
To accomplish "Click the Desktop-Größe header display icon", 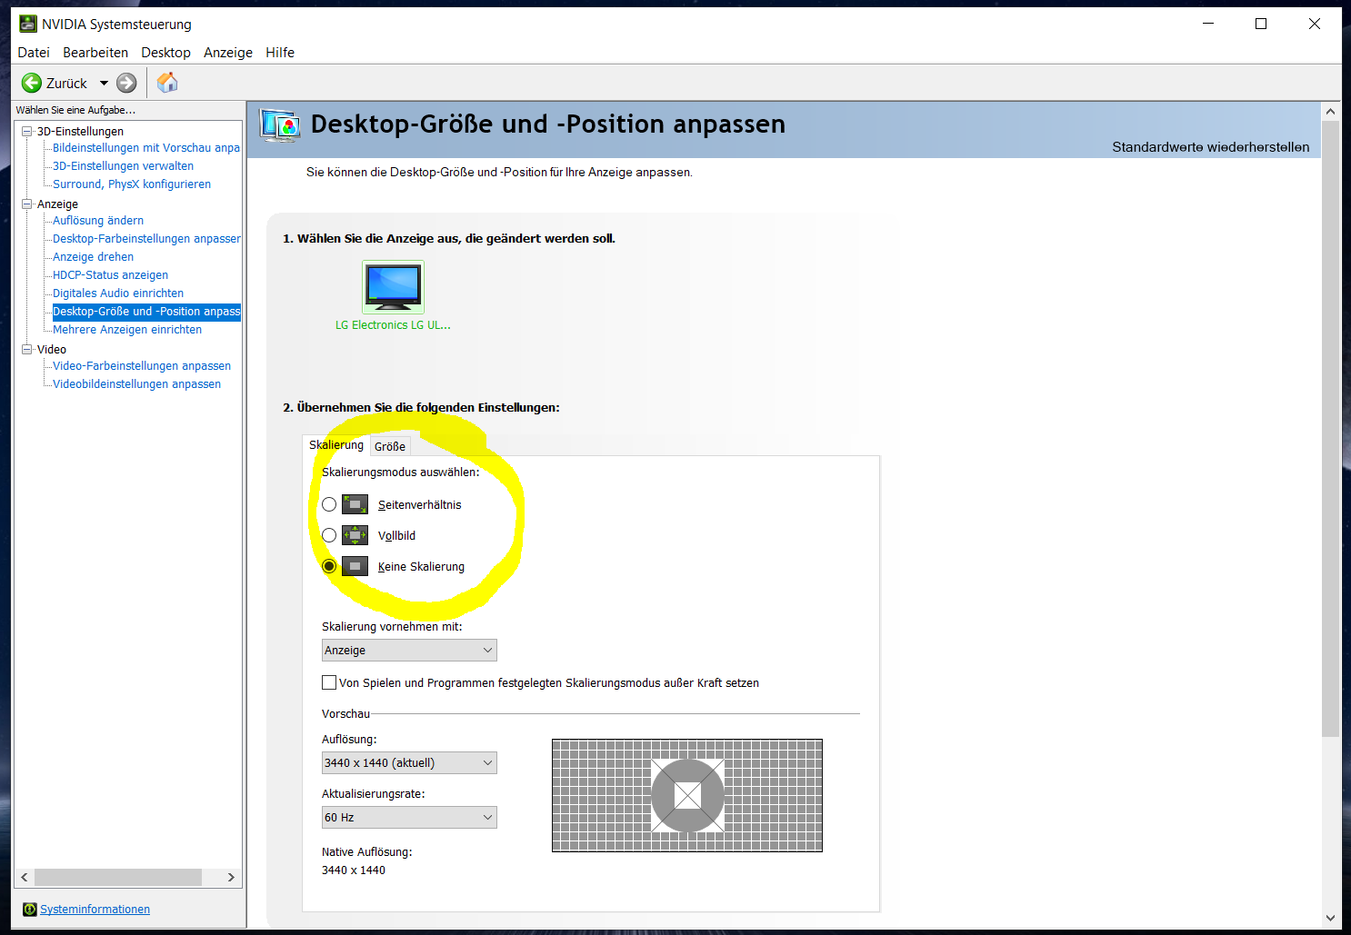I will click(x=279, y=124).
